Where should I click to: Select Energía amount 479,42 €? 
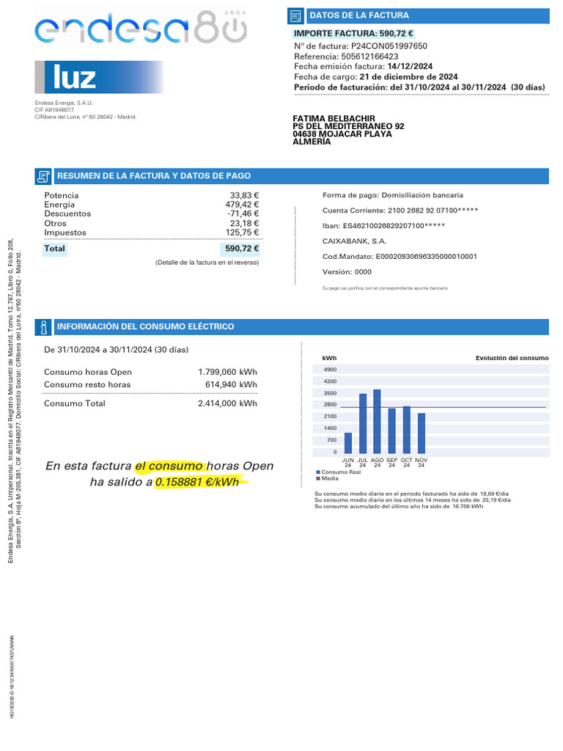pos(242,205)
